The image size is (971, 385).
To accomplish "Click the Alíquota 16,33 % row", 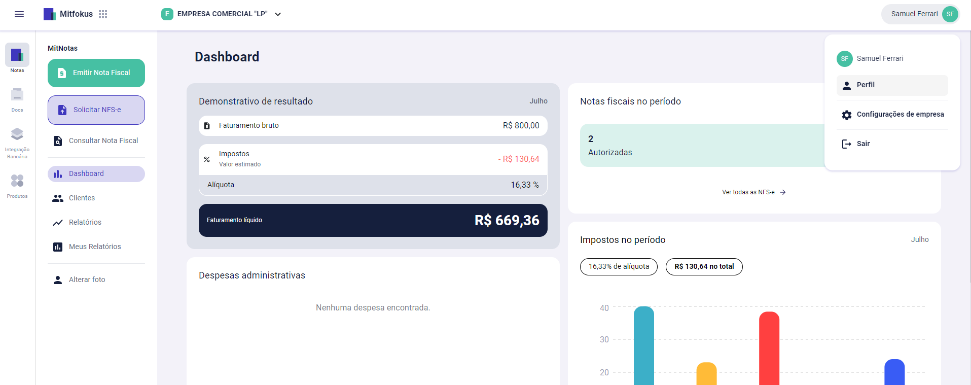I will [x=373, y=185].
